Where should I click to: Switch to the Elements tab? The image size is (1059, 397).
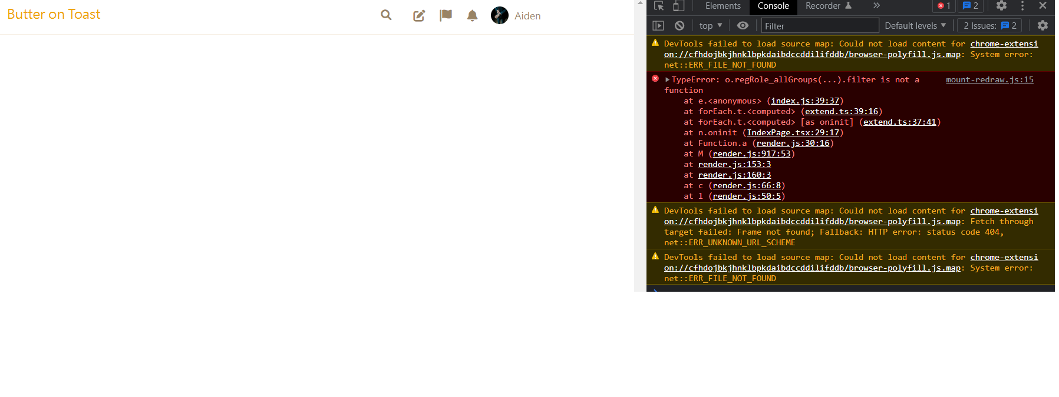pos(723,6)
